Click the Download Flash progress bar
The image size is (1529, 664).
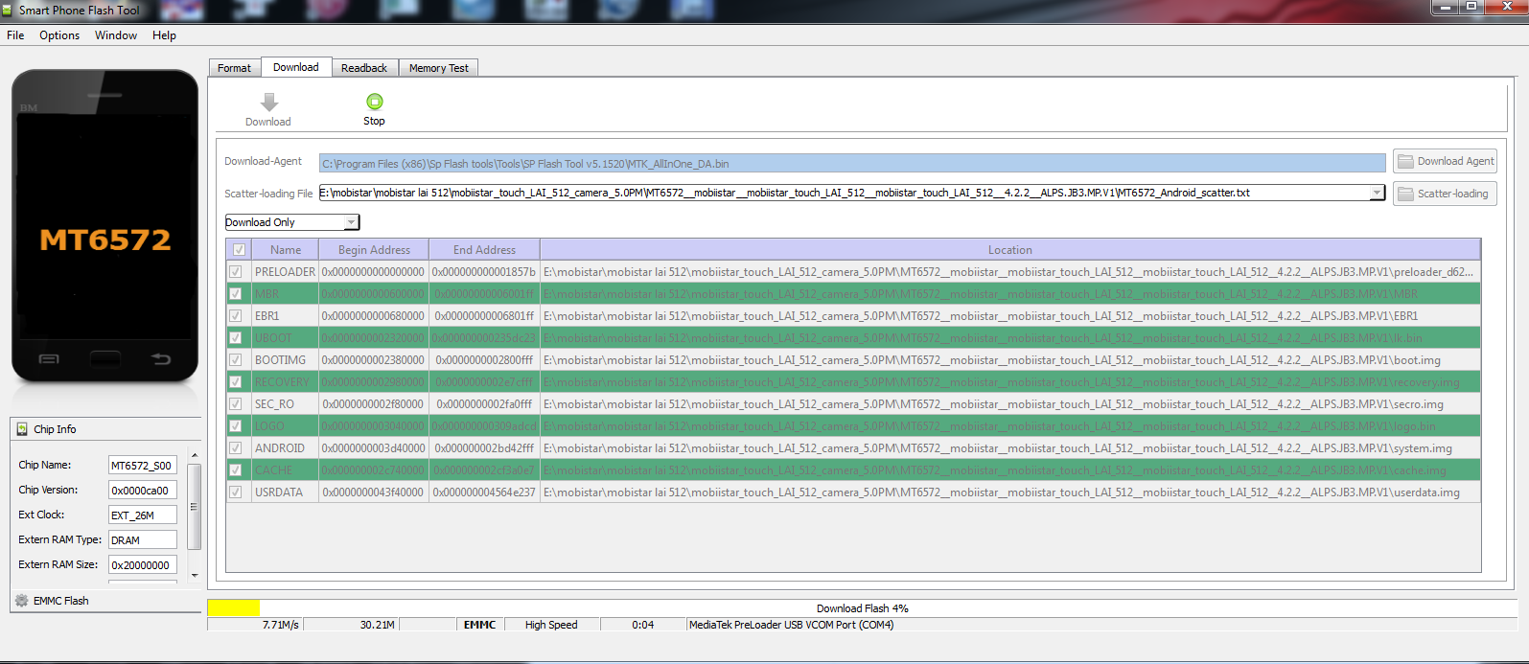[x=862, y=608]
